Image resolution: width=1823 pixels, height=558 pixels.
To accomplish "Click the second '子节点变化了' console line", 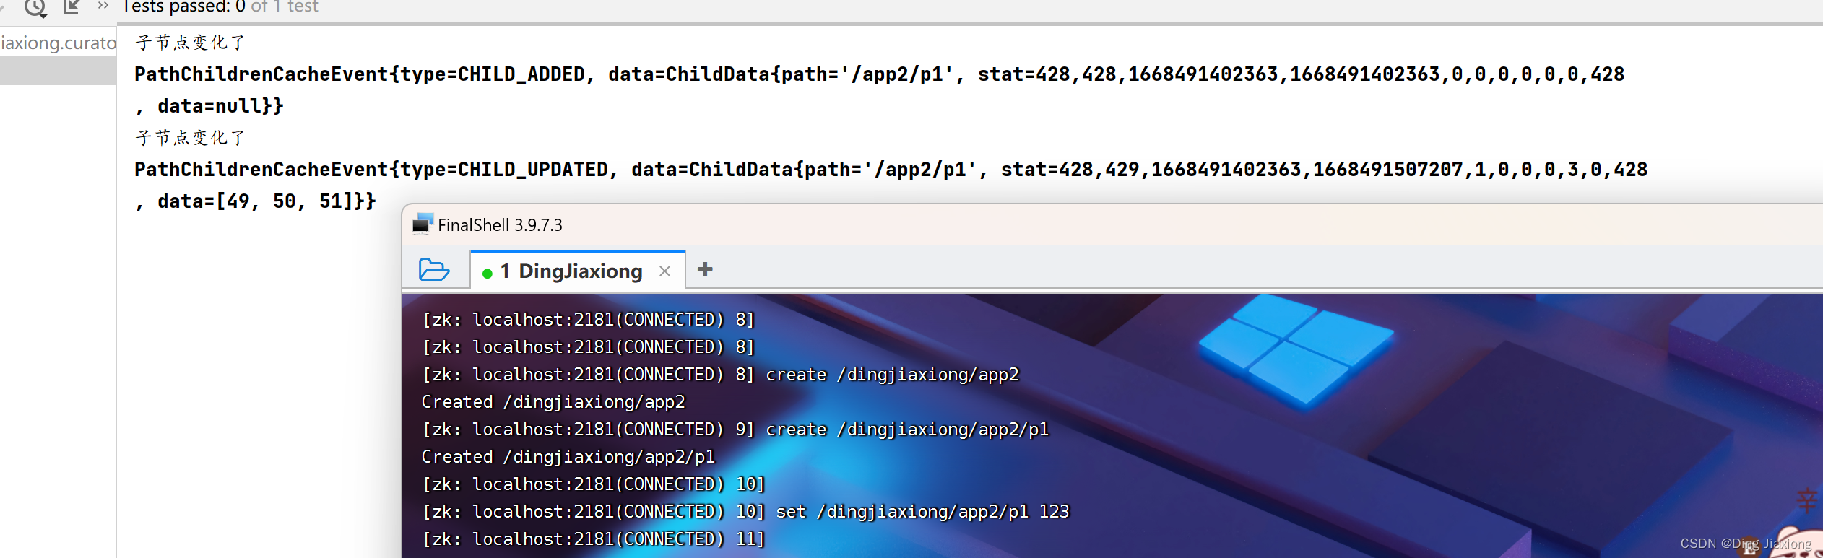I will pos(191,138).
